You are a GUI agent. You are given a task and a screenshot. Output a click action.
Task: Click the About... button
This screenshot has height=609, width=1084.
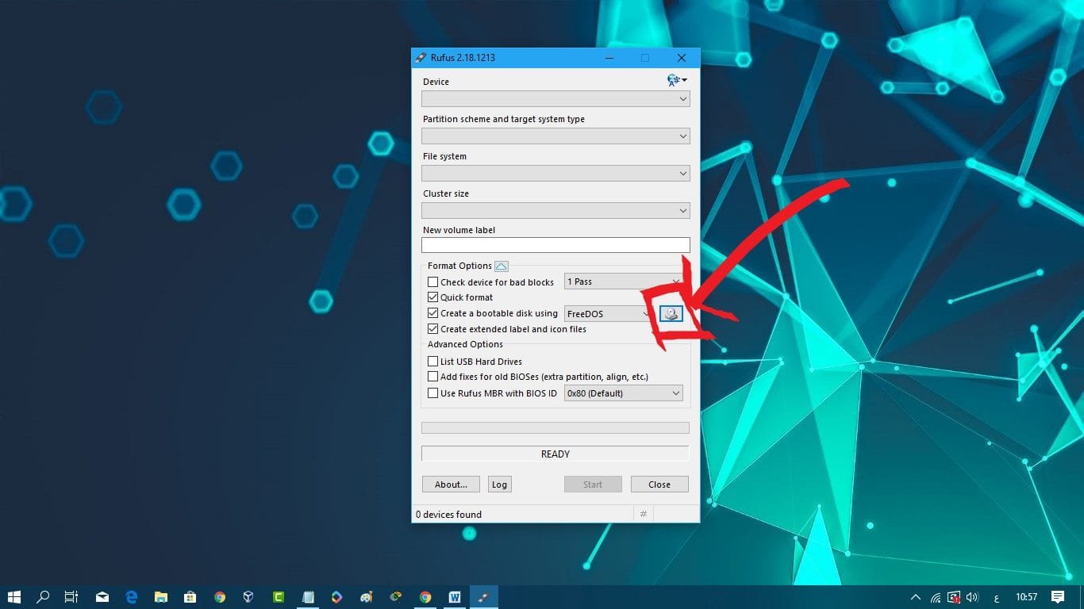451,485
